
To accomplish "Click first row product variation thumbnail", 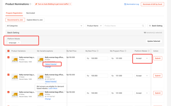I will point(15,60).
